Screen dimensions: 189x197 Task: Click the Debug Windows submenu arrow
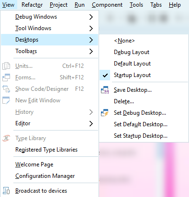coord(91,17)
